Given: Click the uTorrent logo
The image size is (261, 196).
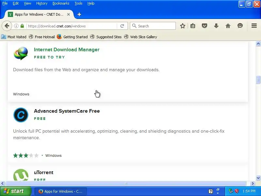Looking at the screenshot, I should 21,175.
